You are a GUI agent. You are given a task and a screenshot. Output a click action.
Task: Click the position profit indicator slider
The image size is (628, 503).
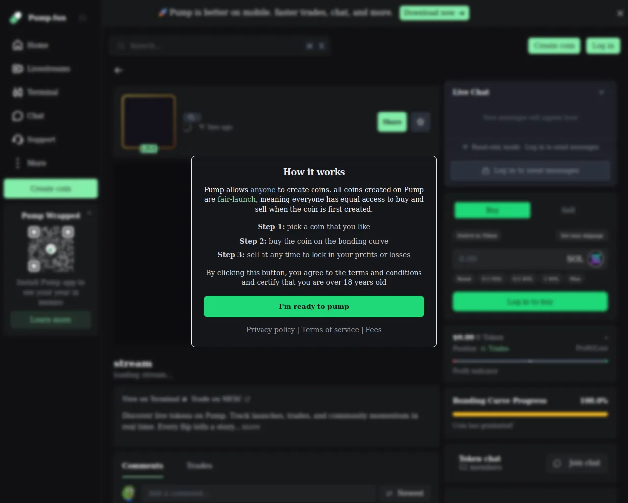(x=530, y=361)
